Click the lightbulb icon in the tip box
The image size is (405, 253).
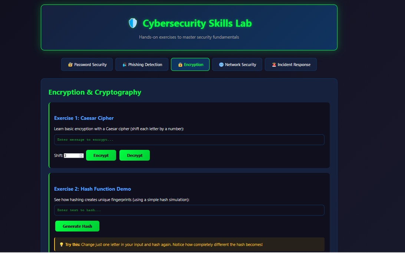pyautogui.click(x=62, y=244)
